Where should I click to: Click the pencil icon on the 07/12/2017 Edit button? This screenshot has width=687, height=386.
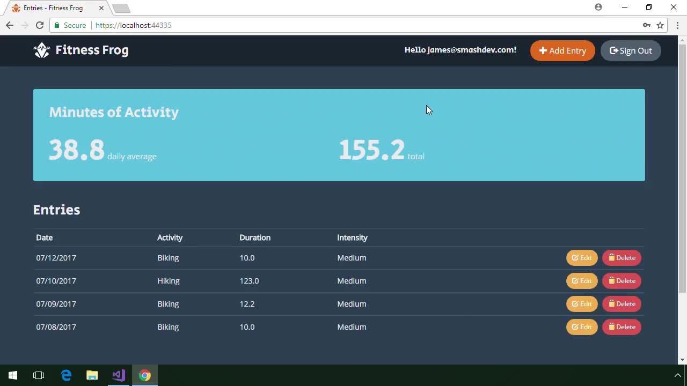(x=575, y=257)
